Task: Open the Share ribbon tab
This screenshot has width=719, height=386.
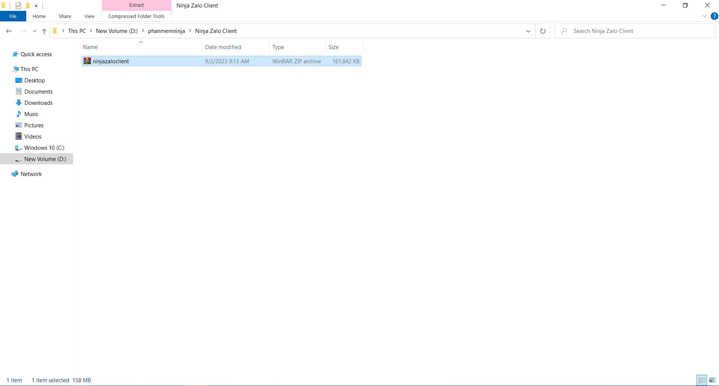Action: pos(65,16)
